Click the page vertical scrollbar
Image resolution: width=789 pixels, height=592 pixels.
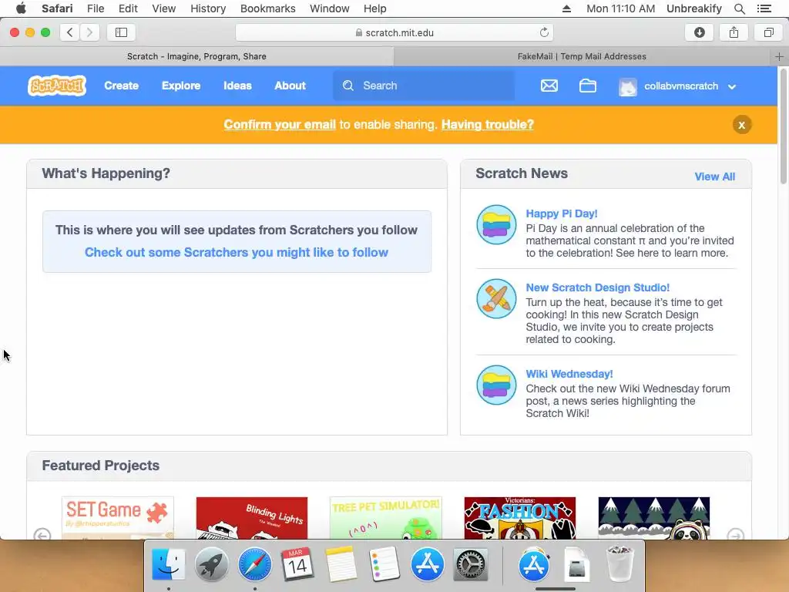pos(783,126)
